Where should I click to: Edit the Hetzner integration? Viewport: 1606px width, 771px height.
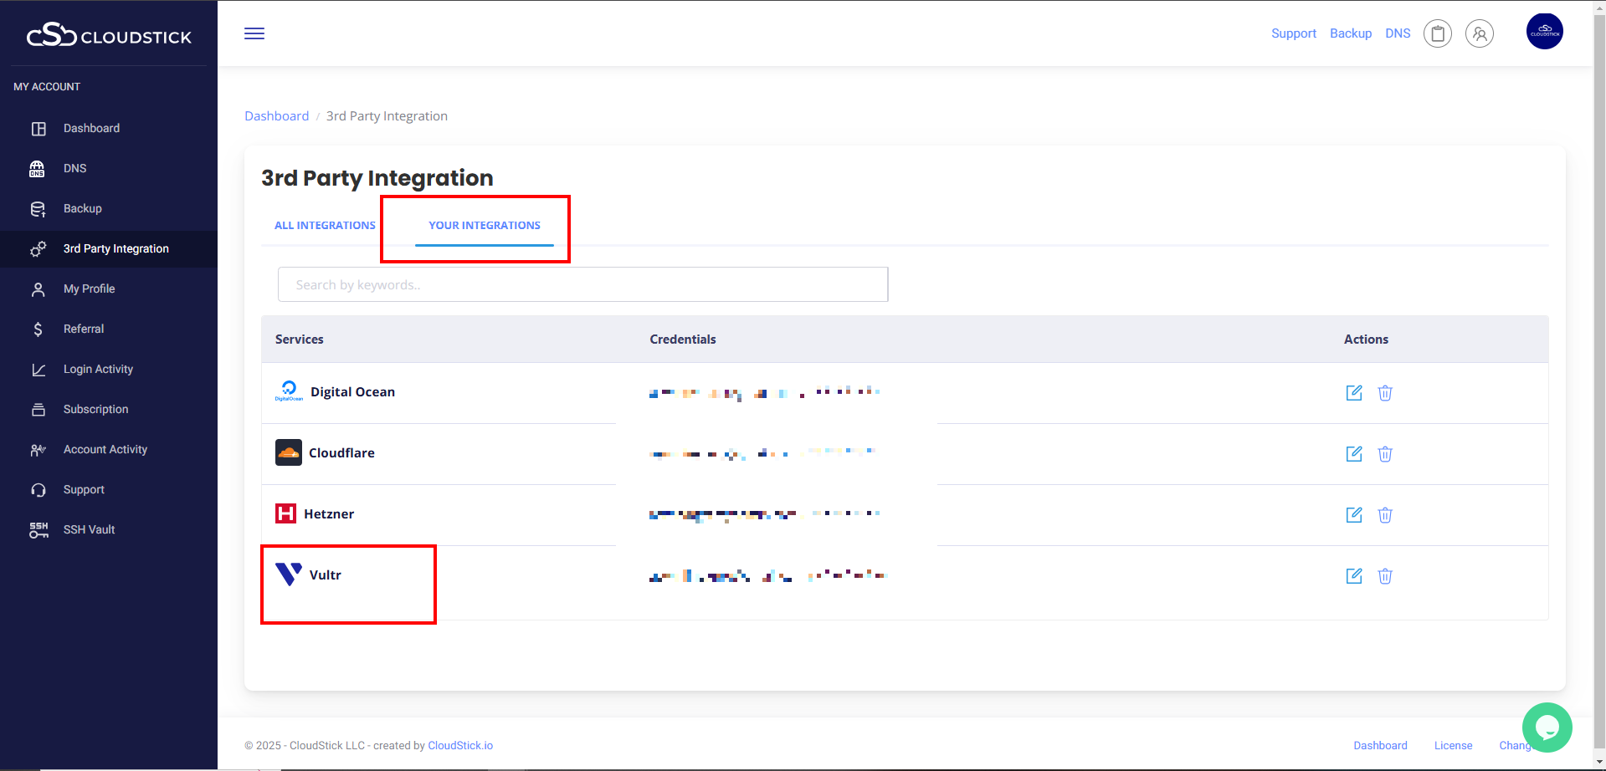click(x=1353, y=515)
